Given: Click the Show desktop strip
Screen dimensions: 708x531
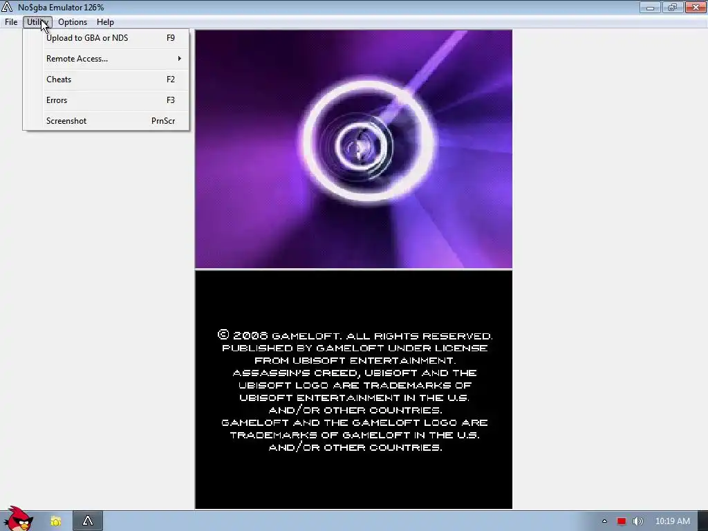Looking at the screenshot, I should tap(702, 521).
